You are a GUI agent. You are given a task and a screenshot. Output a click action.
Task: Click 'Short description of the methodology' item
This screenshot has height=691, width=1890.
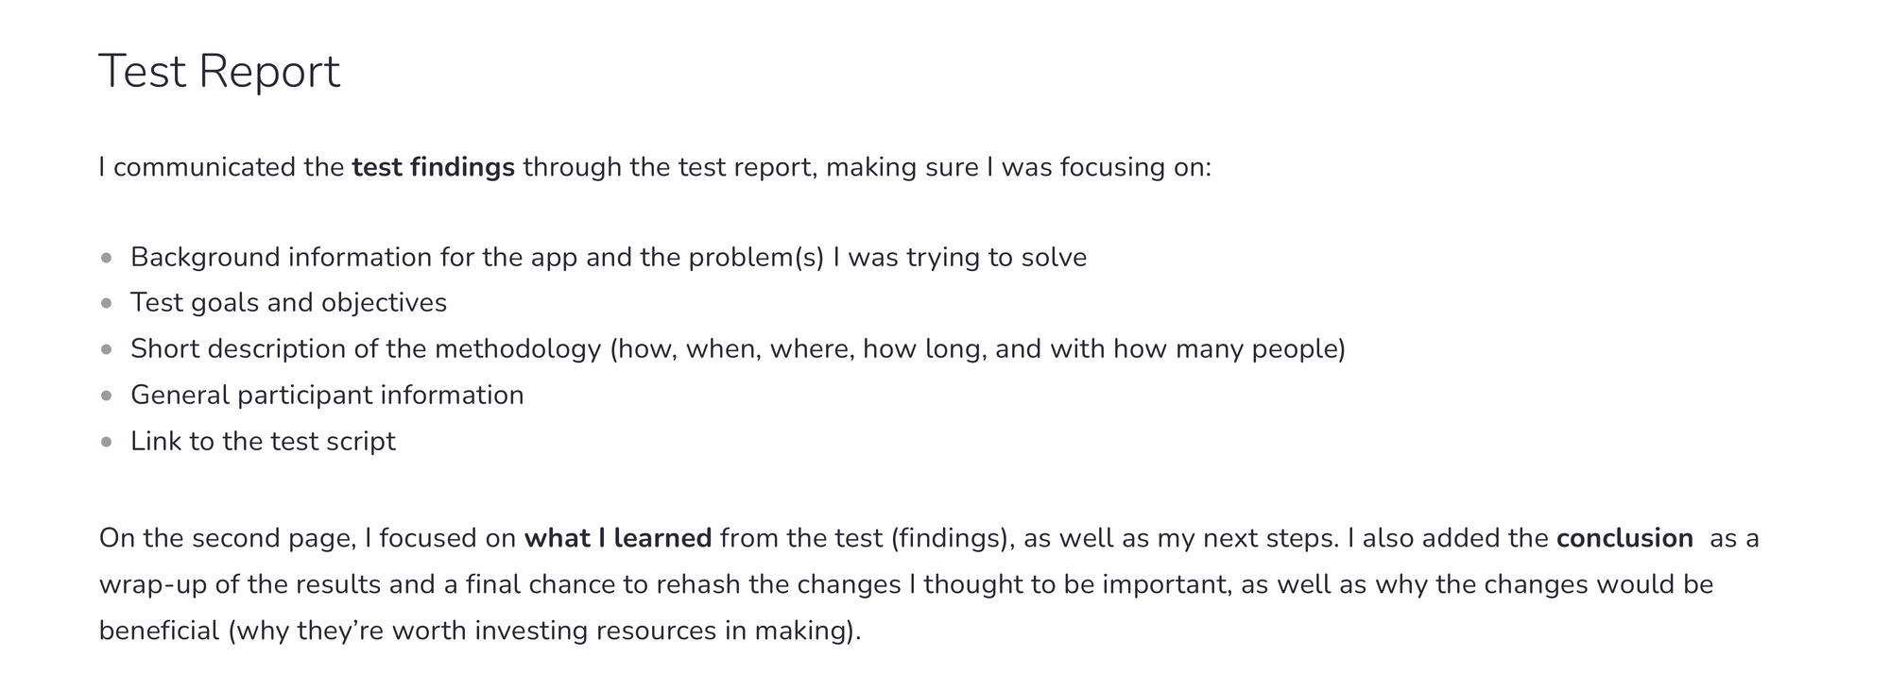pyautogui.click(x=738, y=349)
